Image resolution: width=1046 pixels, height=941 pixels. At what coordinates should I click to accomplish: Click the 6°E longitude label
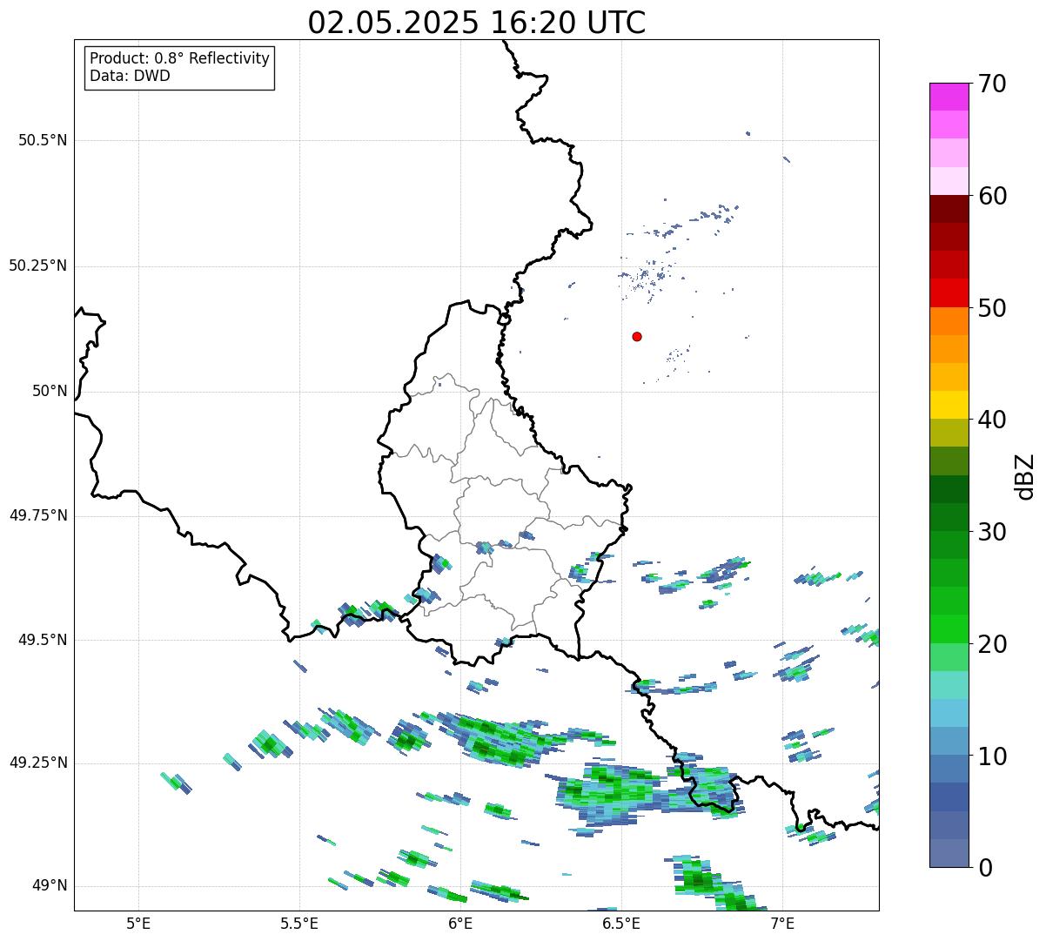point(460,923)
